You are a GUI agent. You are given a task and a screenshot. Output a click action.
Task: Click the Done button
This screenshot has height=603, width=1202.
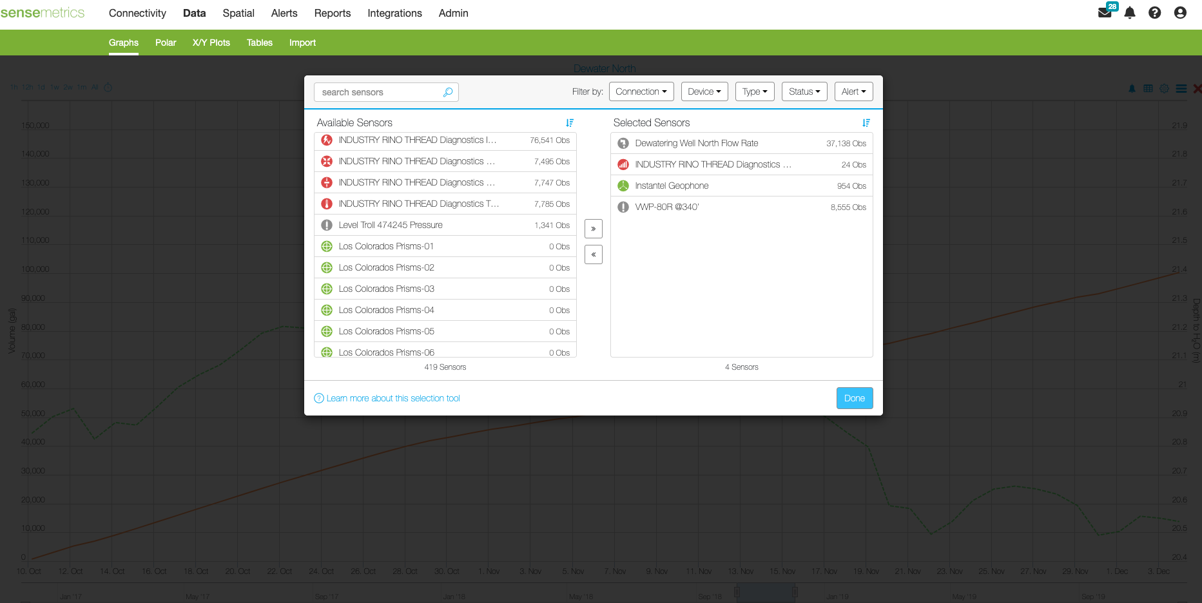pos(855,398)
